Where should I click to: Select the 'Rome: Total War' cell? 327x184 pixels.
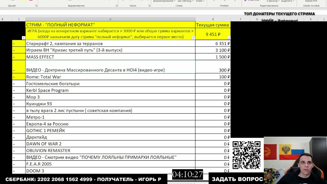[110, 77]
